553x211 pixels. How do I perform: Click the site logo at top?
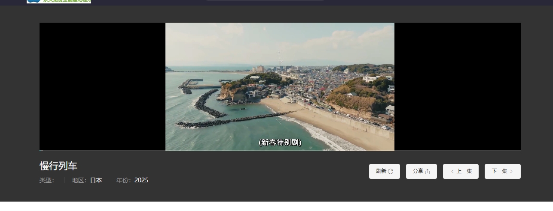pos(59,2)
